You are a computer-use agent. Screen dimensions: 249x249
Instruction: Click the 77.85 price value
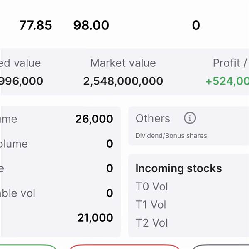[x=36, y=26]
